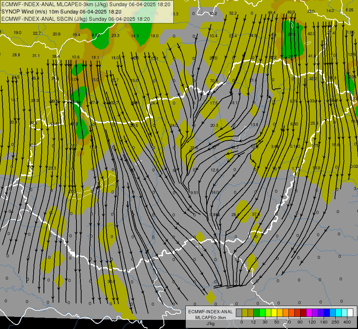358x329 pixels.
Task: Click the olive swatch in the legend
Action: click(x=245, y=313)
